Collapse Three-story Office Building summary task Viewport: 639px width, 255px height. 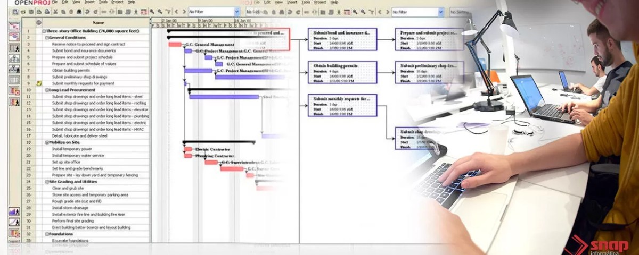coord(44,31)
